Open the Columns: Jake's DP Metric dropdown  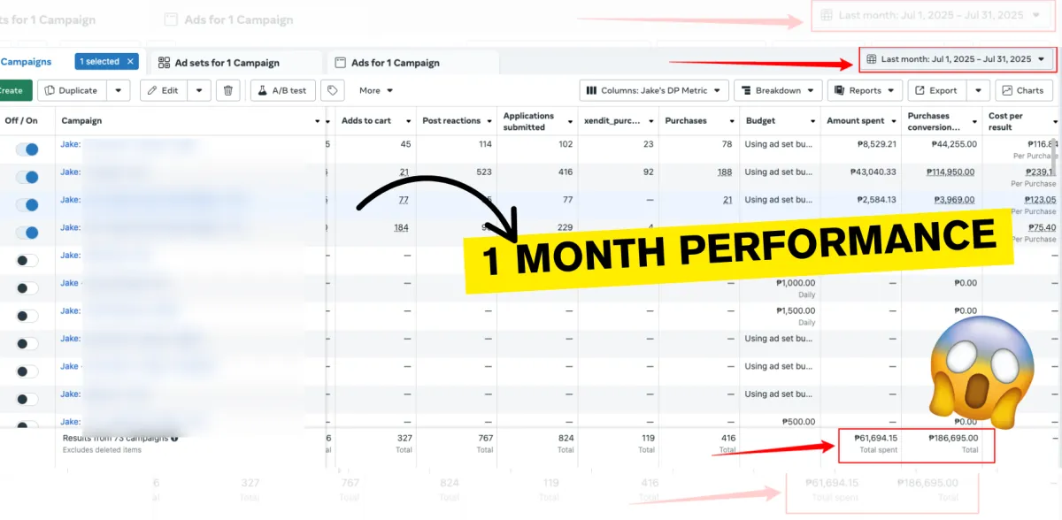[654, 90]
